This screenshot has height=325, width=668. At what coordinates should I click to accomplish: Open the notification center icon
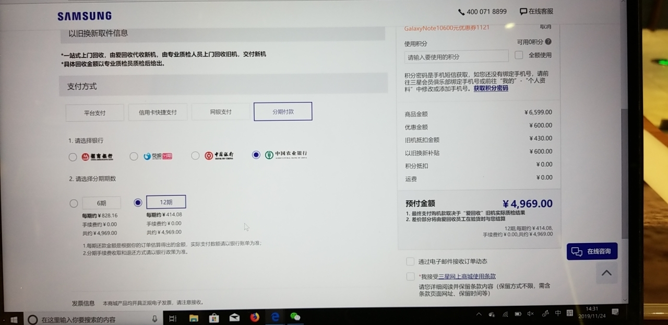pos(615,312)
